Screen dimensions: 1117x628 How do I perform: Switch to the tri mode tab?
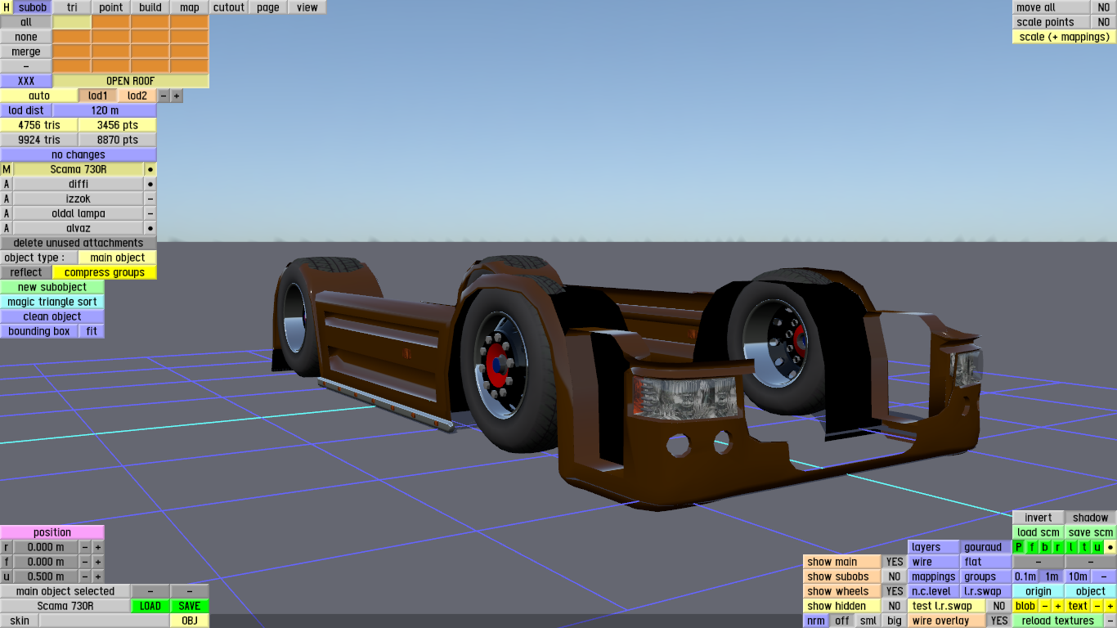click(72, 7)
